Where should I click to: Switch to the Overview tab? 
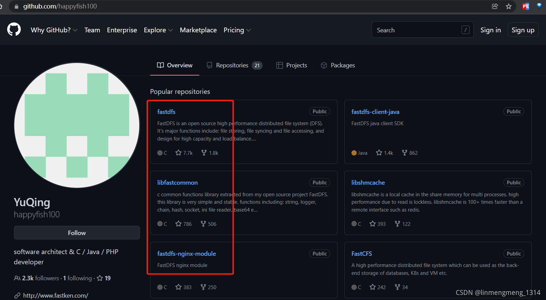pyautogui.click(x=175, y=65)
